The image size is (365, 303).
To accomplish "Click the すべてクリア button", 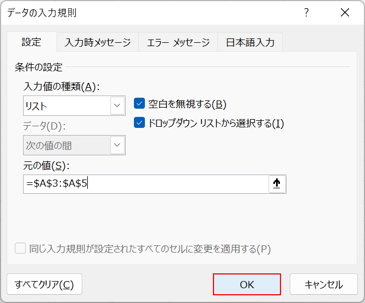I will coord(44,284).
